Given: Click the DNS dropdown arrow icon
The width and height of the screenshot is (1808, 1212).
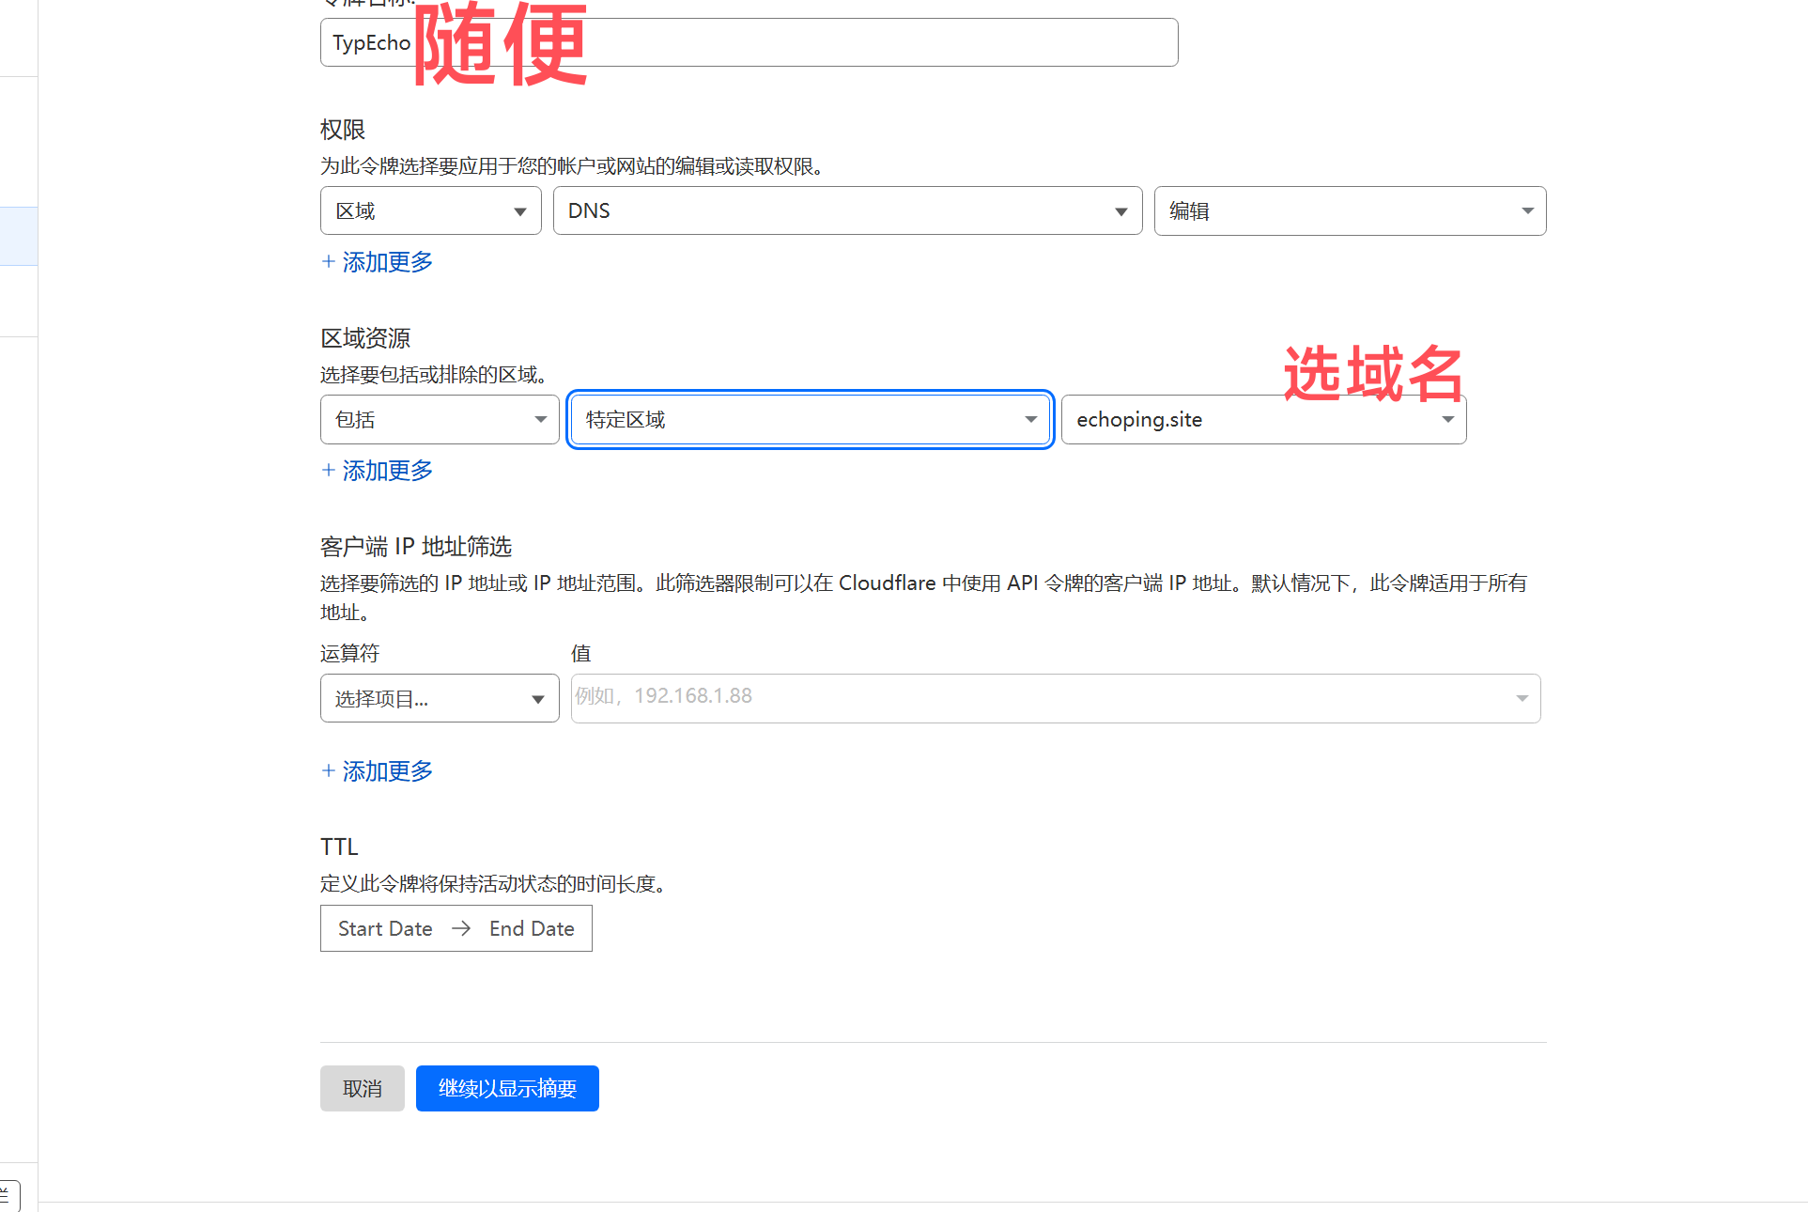Looking at the screenshot, I should tap(1120, 211).
